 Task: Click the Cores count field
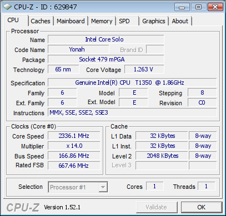[x=155, y=186]
